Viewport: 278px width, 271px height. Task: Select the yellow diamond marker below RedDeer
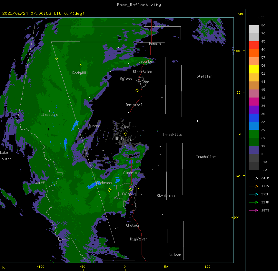coord(137,90)
